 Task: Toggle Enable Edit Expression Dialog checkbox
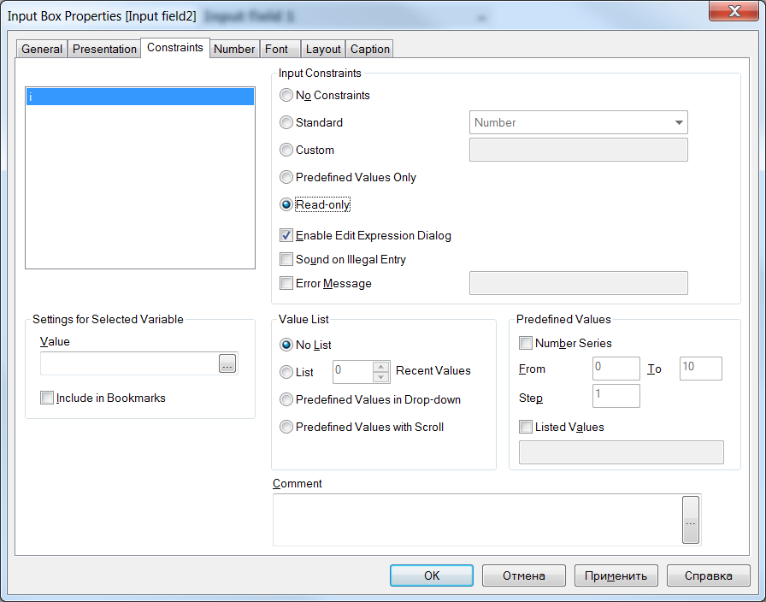[286, 235]
